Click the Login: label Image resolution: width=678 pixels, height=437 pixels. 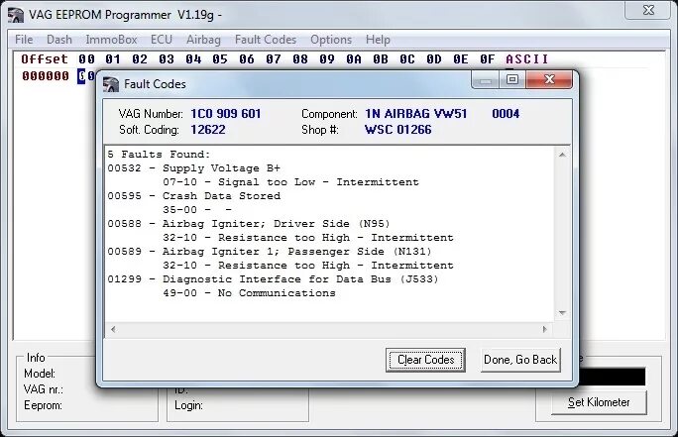pyautogui.click(x=188, y=405)
